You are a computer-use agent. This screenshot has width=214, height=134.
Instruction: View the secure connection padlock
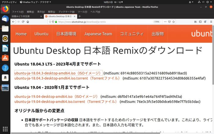(56, 22)
